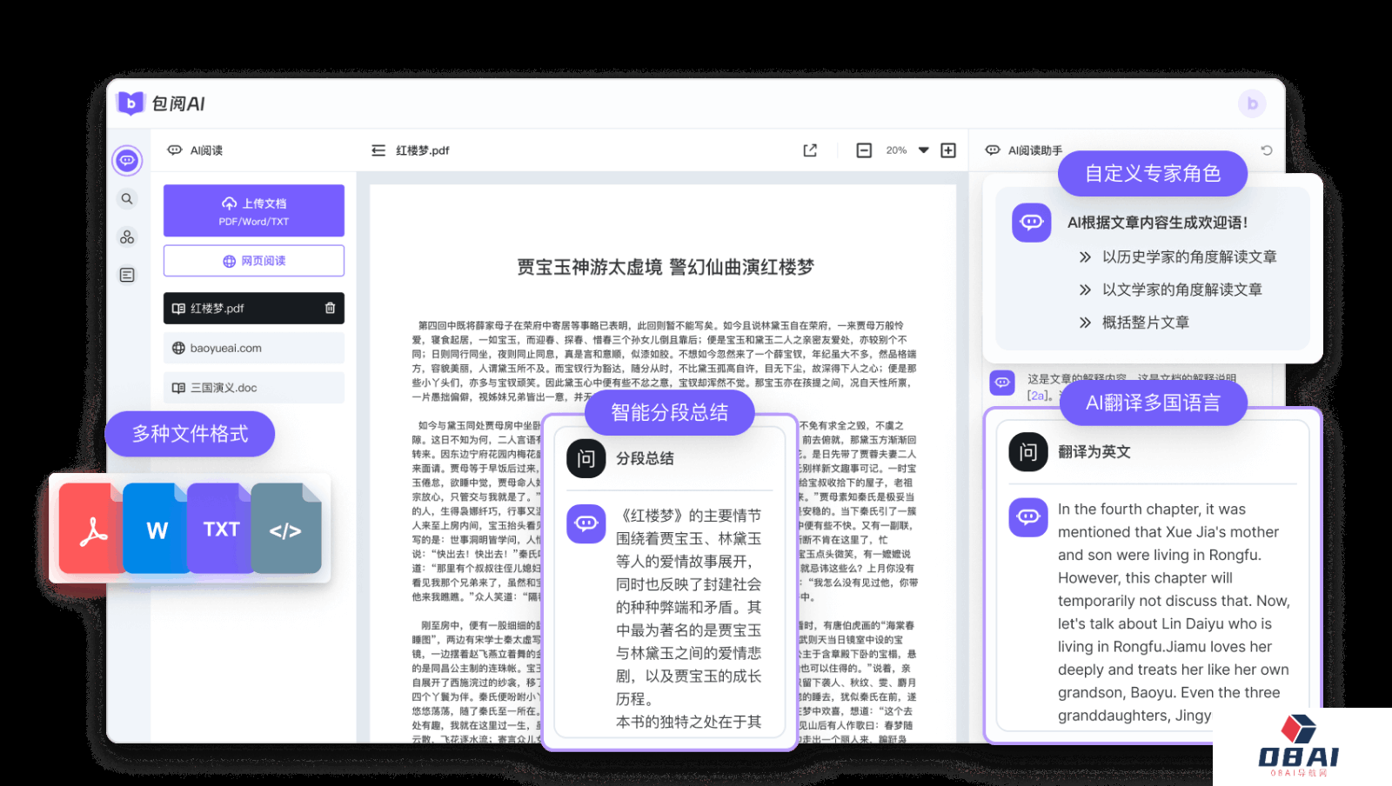Select 三国演义.doc in the file list
This screenshot has width=1392, height=786.
click(254, 388)
